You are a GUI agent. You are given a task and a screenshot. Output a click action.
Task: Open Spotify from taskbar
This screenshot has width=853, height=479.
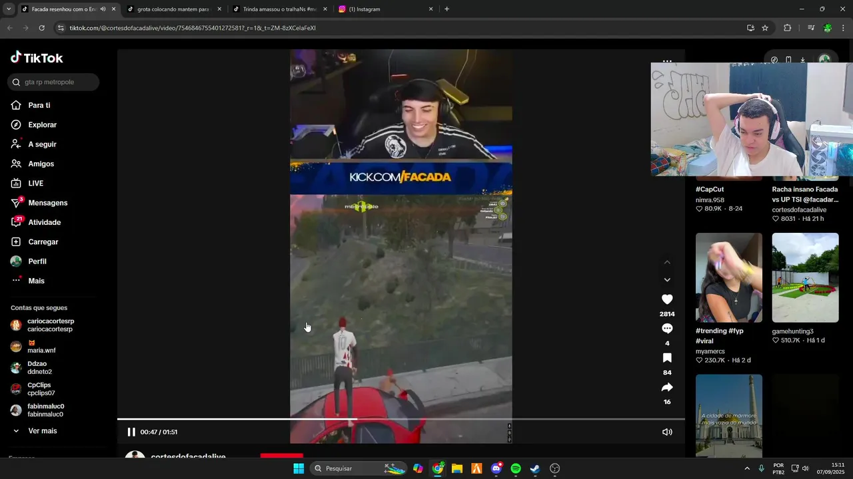tap(515, 468)
